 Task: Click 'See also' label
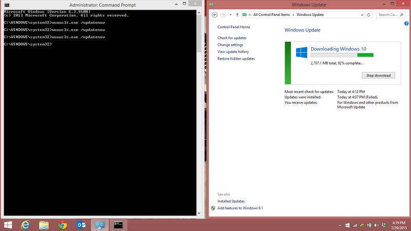click(223, 195)
